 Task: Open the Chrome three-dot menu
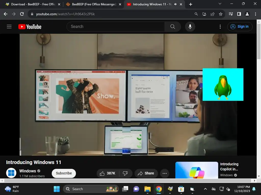pos(255,14)
